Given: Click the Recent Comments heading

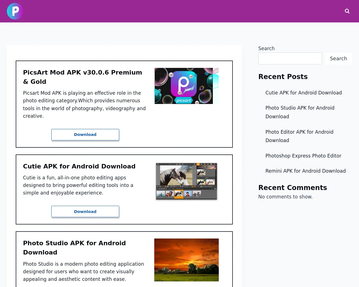Looking at the screenshot, I should coord(293,188).
